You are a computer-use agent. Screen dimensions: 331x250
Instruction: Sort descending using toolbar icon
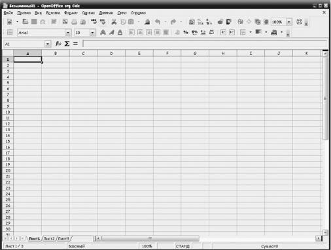click(209, 22)
